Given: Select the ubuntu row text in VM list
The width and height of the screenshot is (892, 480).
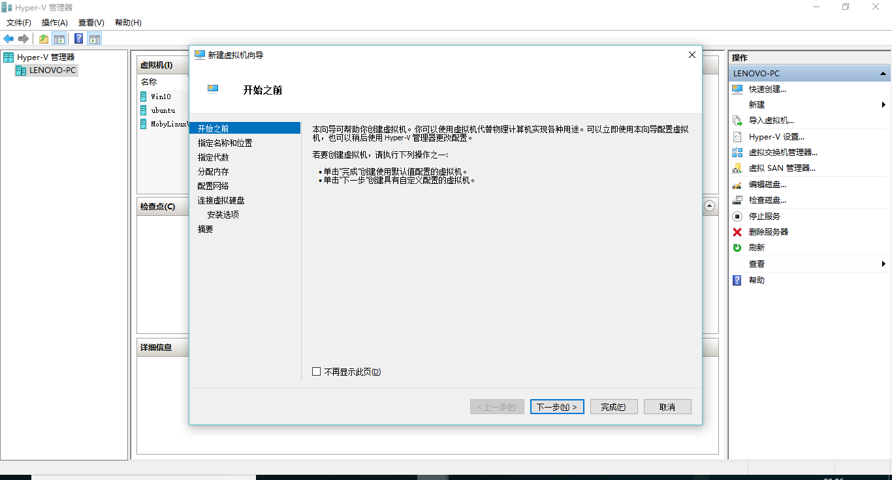Looking at the screenshot, I should (163, 110).
